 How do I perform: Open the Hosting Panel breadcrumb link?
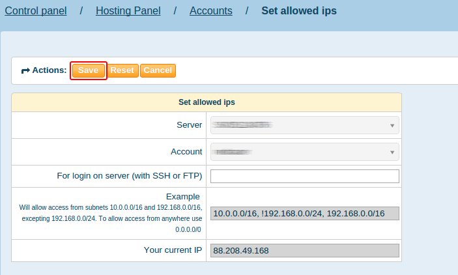tap(128, 11)
